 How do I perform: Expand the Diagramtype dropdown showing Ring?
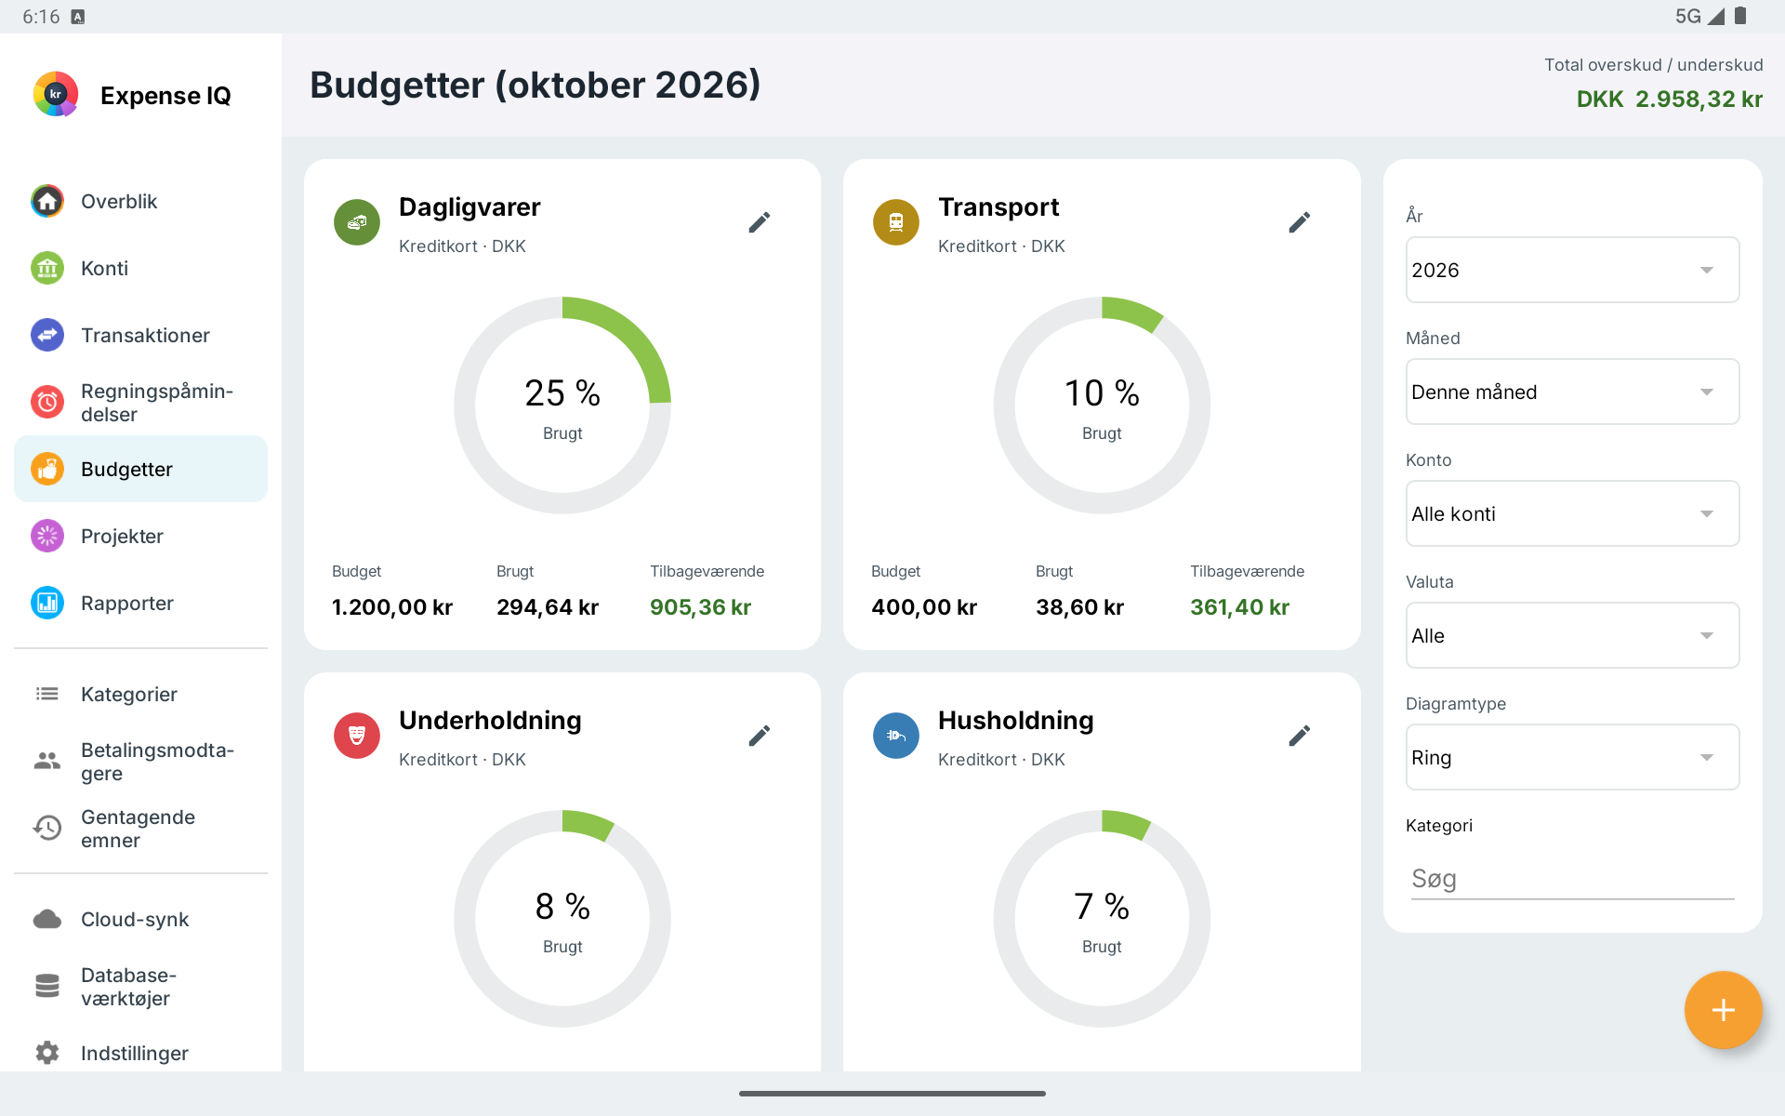pos(1572,757)
